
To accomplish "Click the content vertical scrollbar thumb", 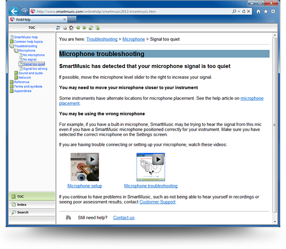I will point(275,125).
